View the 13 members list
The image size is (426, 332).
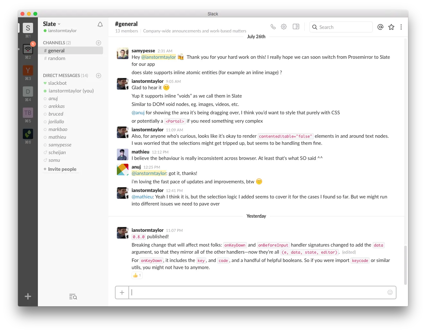(126, 31)
